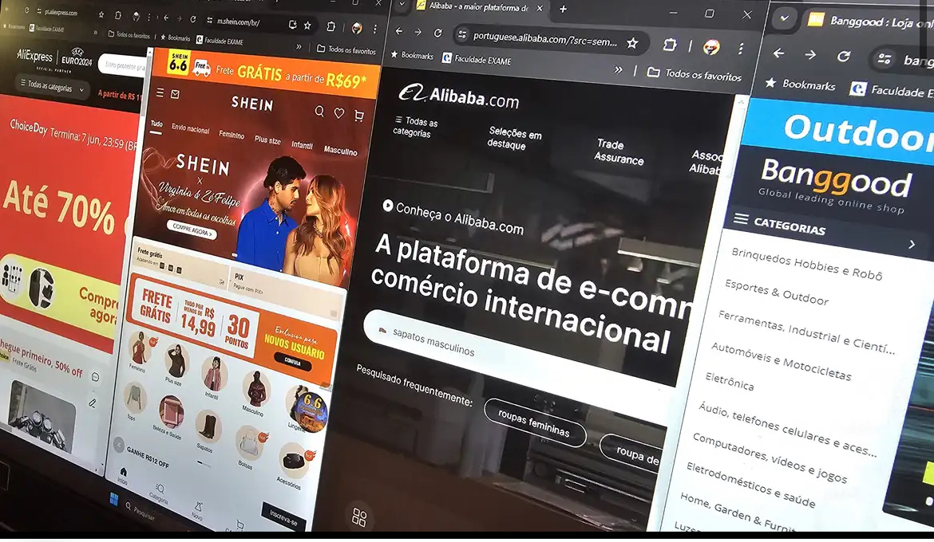934x542 pixels.
Task: Open the SHEIN messages envelope icon
Action: pos(175,94)
